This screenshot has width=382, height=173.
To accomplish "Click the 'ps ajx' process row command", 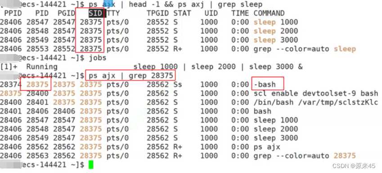I will [x=267, y=147].
